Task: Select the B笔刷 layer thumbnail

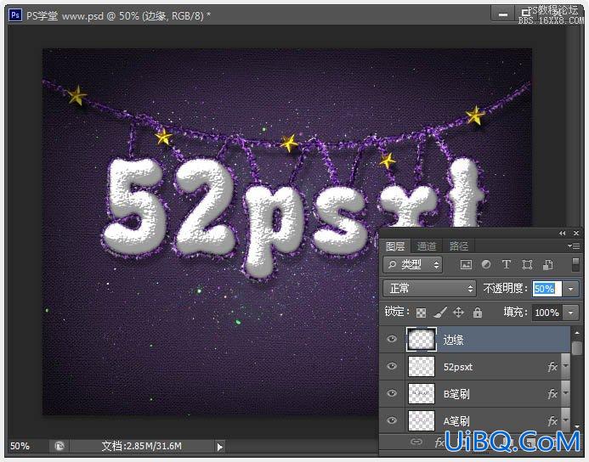Action: point(421,393)
